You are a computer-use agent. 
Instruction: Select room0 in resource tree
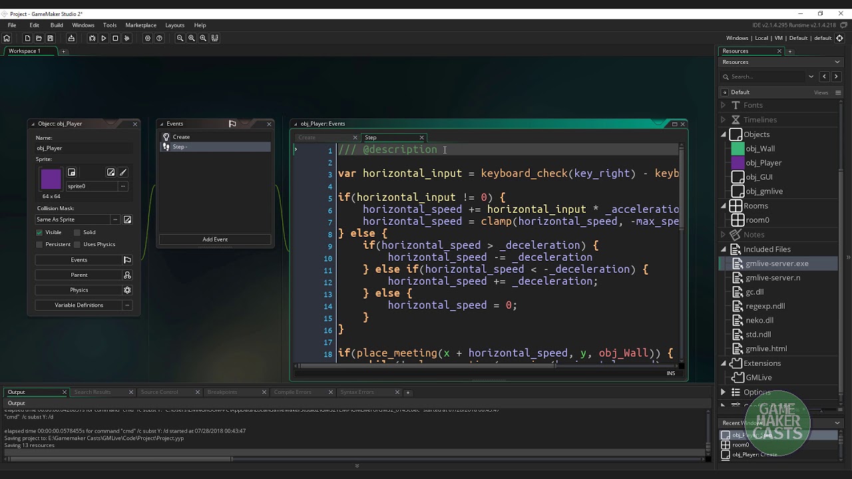coord(757,220)
